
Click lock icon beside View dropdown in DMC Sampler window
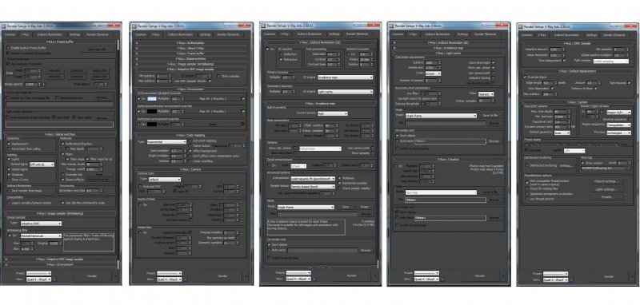572,279
